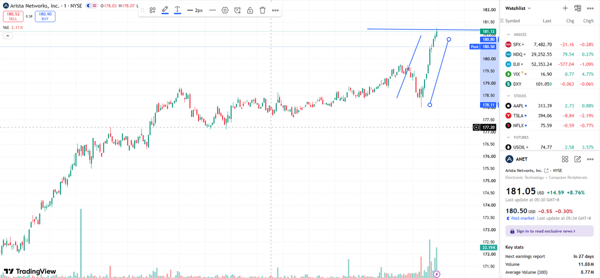
Task: Open more options in floating toolbar
Action: pyautogui.click(x=275, y=10)
